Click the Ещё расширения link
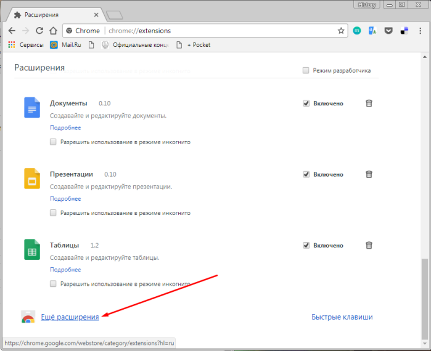Image resolution: width=431 pixels, height=351 pixels. pyautogui.click(x=70, y=317)
